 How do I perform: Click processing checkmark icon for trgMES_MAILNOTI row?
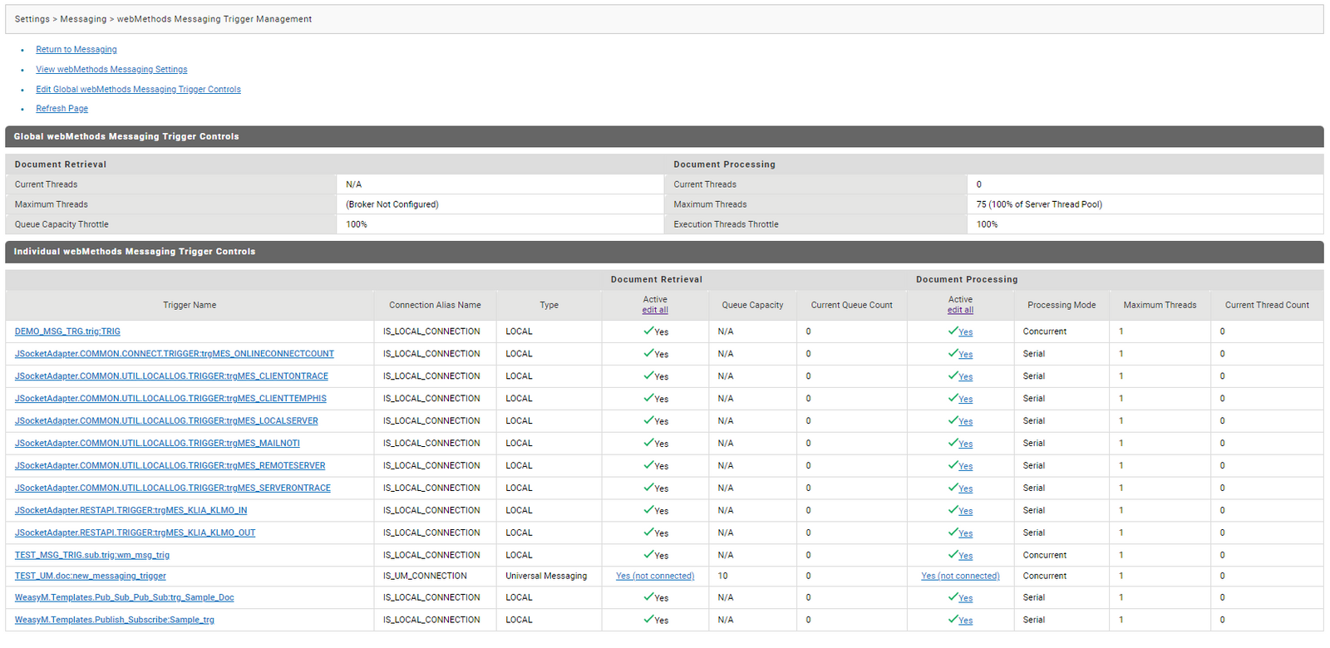[x=953, y=443]
